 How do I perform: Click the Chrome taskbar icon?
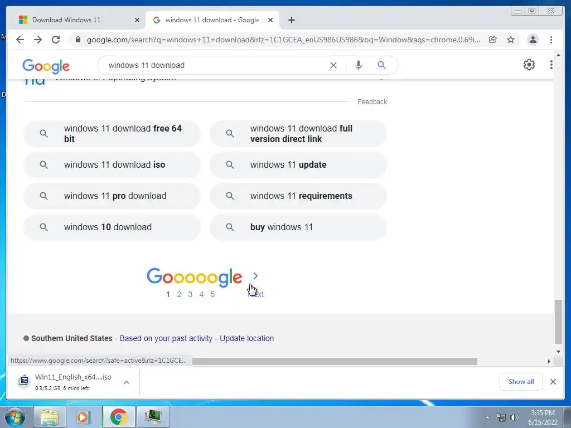click(x=118, y=417)
